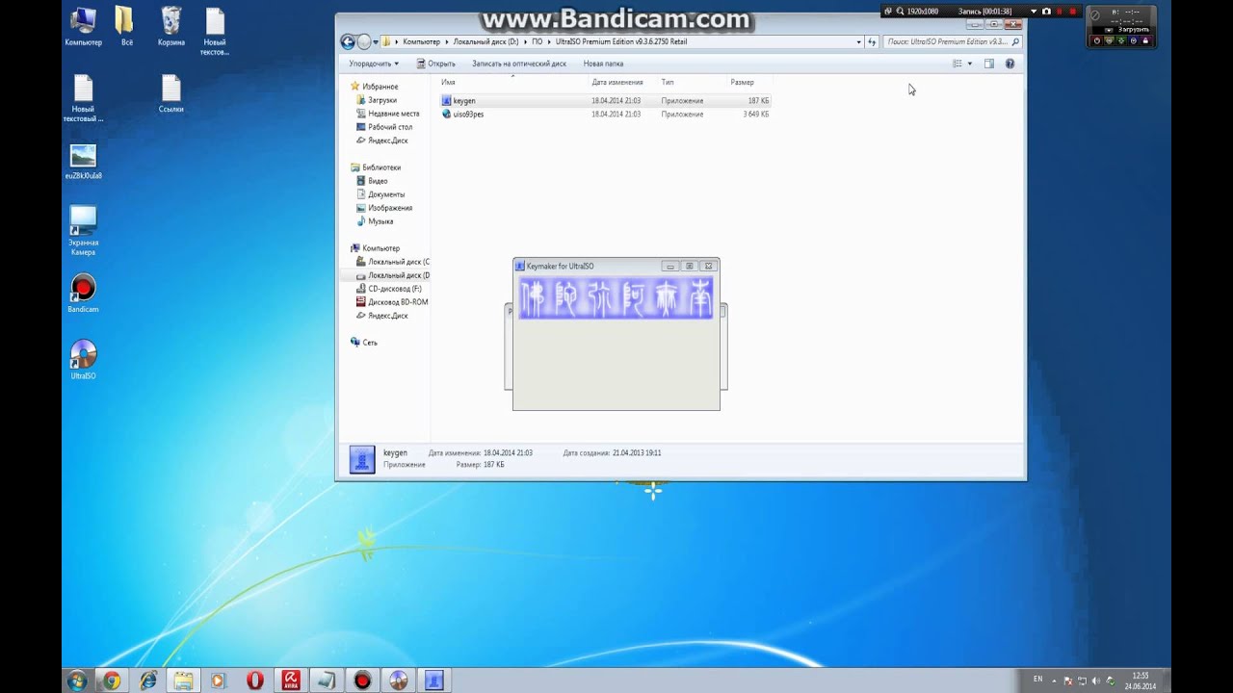1233x693 pixels.
Task: Open recent locations dropdown beside forward arrow
Action: click(x=375, y=42)
